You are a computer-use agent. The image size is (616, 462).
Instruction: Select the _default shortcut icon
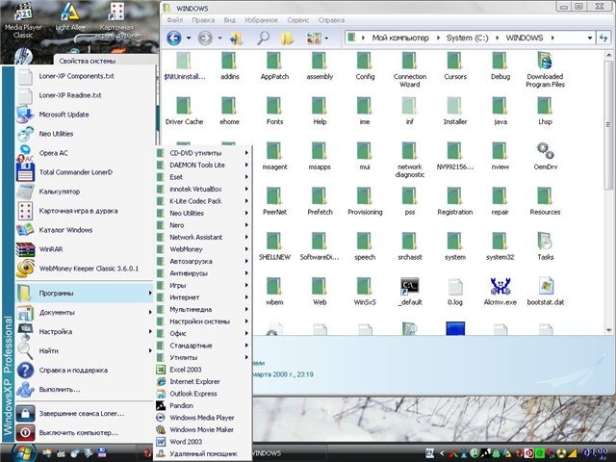(x=410, y=292)
